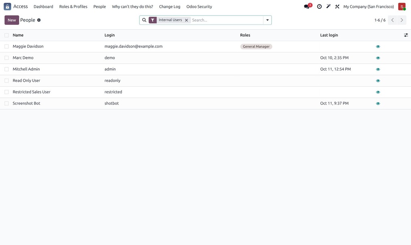Open the Change Log menu
Viewport: 411px width, 245px height.
pyautogui.click(x=170, y=6)
